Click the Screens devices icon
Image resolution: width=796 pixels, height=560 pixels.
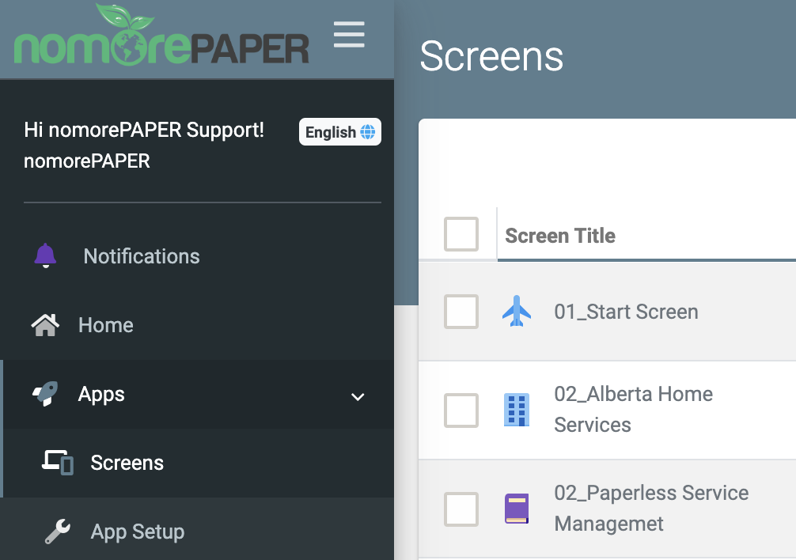point(57,463)
